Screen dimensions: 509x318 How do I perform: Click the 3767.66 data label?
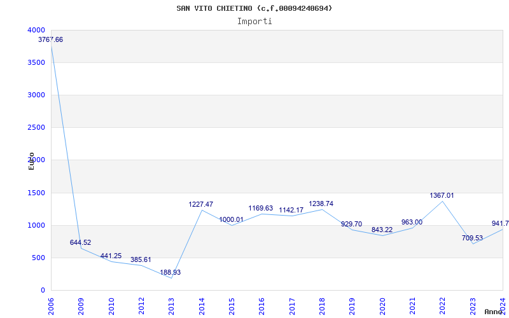(51, 39)
